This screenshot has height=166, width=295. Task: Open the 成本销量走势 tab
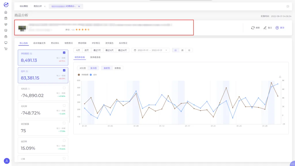39,43
